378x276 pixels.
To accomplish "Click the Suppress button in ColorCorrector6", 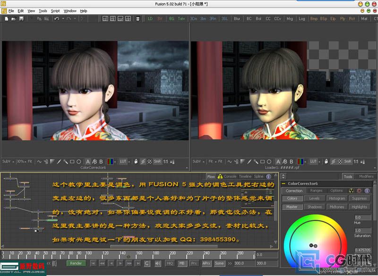I will point(359,198).
